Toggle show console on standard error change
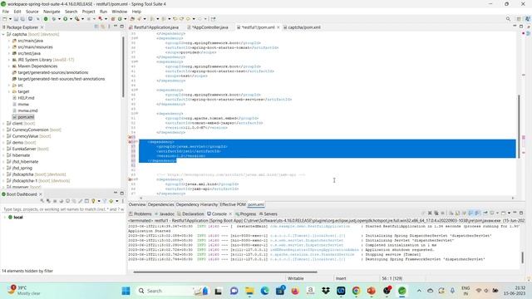Screen dimensions: 532x299 (477, 213)
